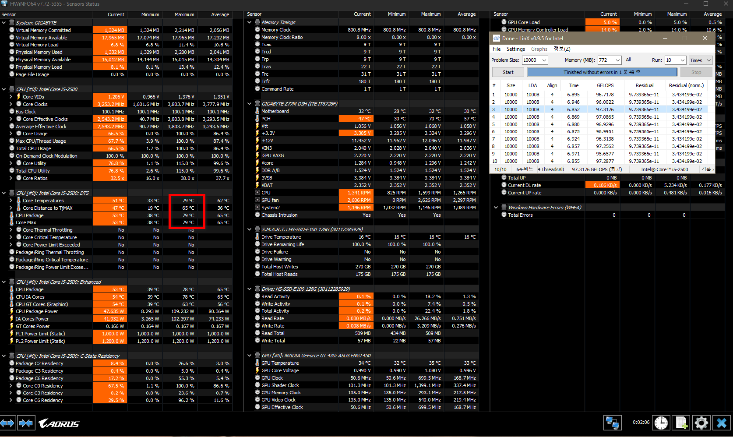Sort LinX results by Time column header

tap(574, 85)
